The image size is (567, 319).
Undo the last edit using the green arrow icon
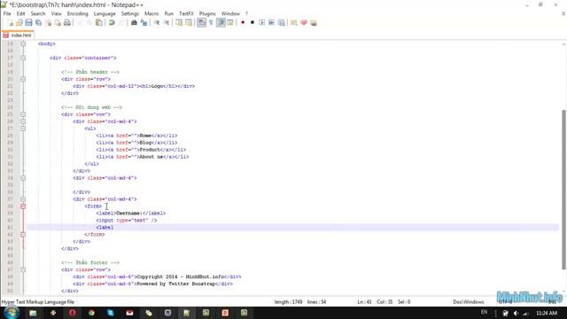(112, 23)
